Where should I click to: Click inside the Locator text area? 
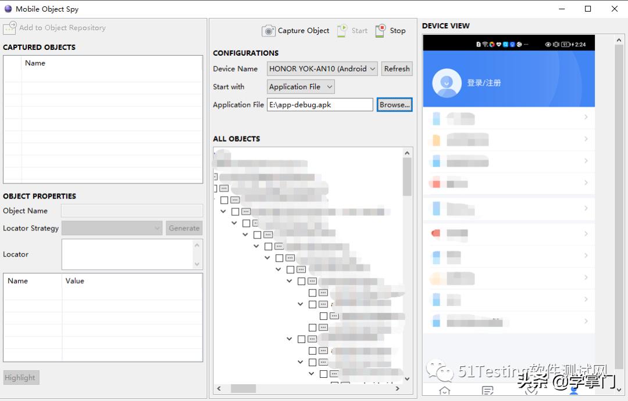point(127,254)
